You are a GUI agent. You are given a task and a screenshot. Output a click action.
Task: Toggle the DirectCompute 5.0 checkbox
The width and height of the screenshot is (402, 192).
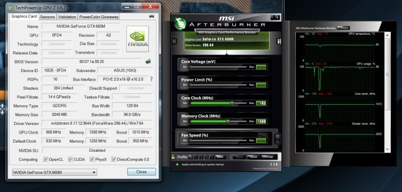114,159
